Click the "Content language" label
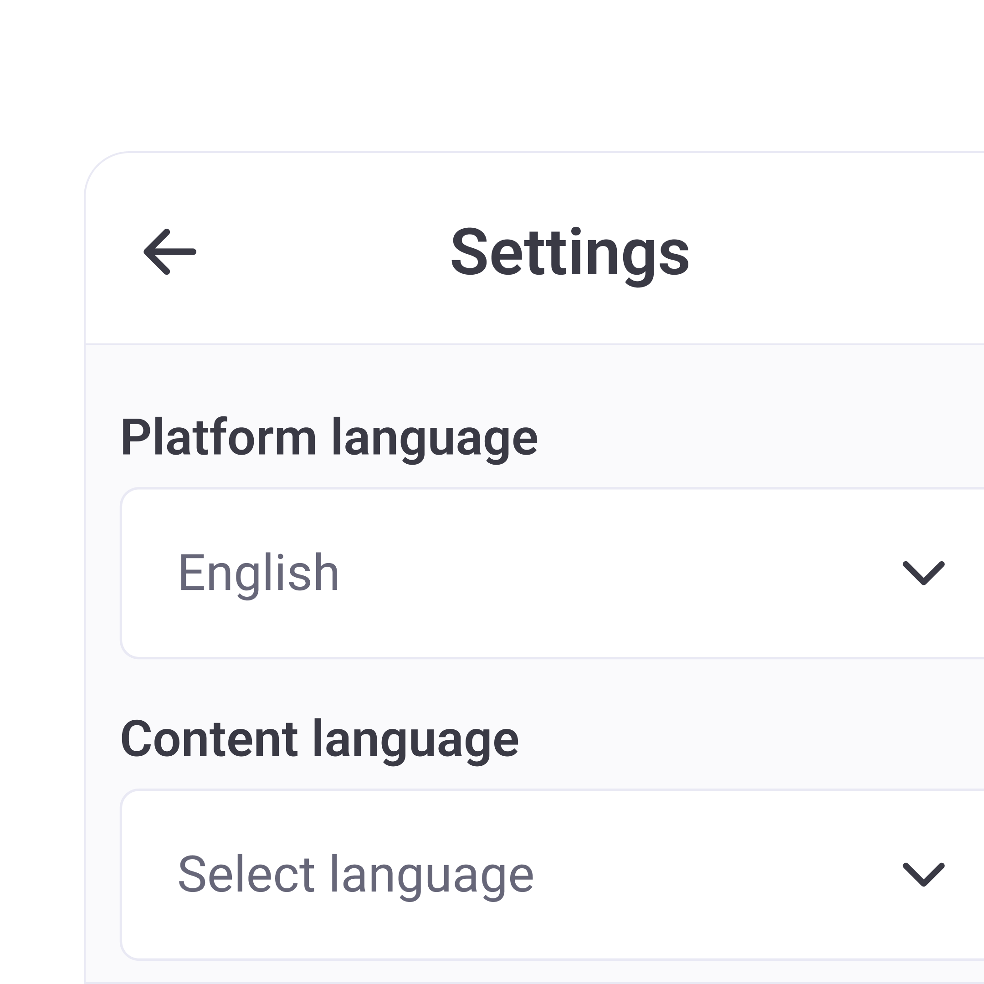984x984 pixels. tap(319, 739)
